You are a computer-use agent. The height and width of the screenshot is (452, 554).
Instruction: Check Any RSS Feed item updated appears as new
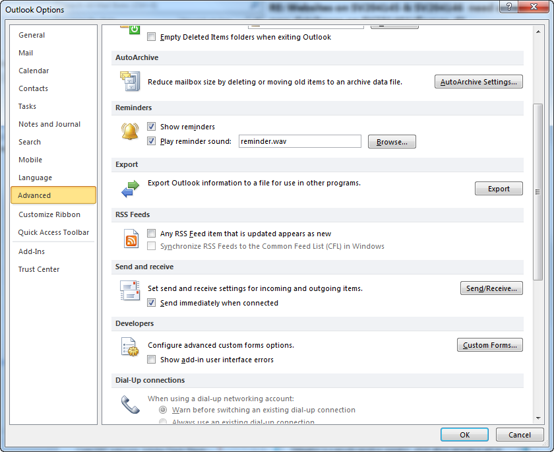coord(151,233)
